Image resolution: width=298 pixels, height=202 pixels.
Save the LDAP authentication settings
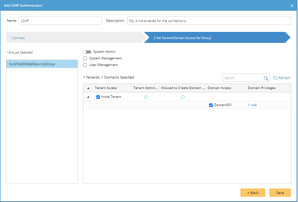tap(280, 193)
